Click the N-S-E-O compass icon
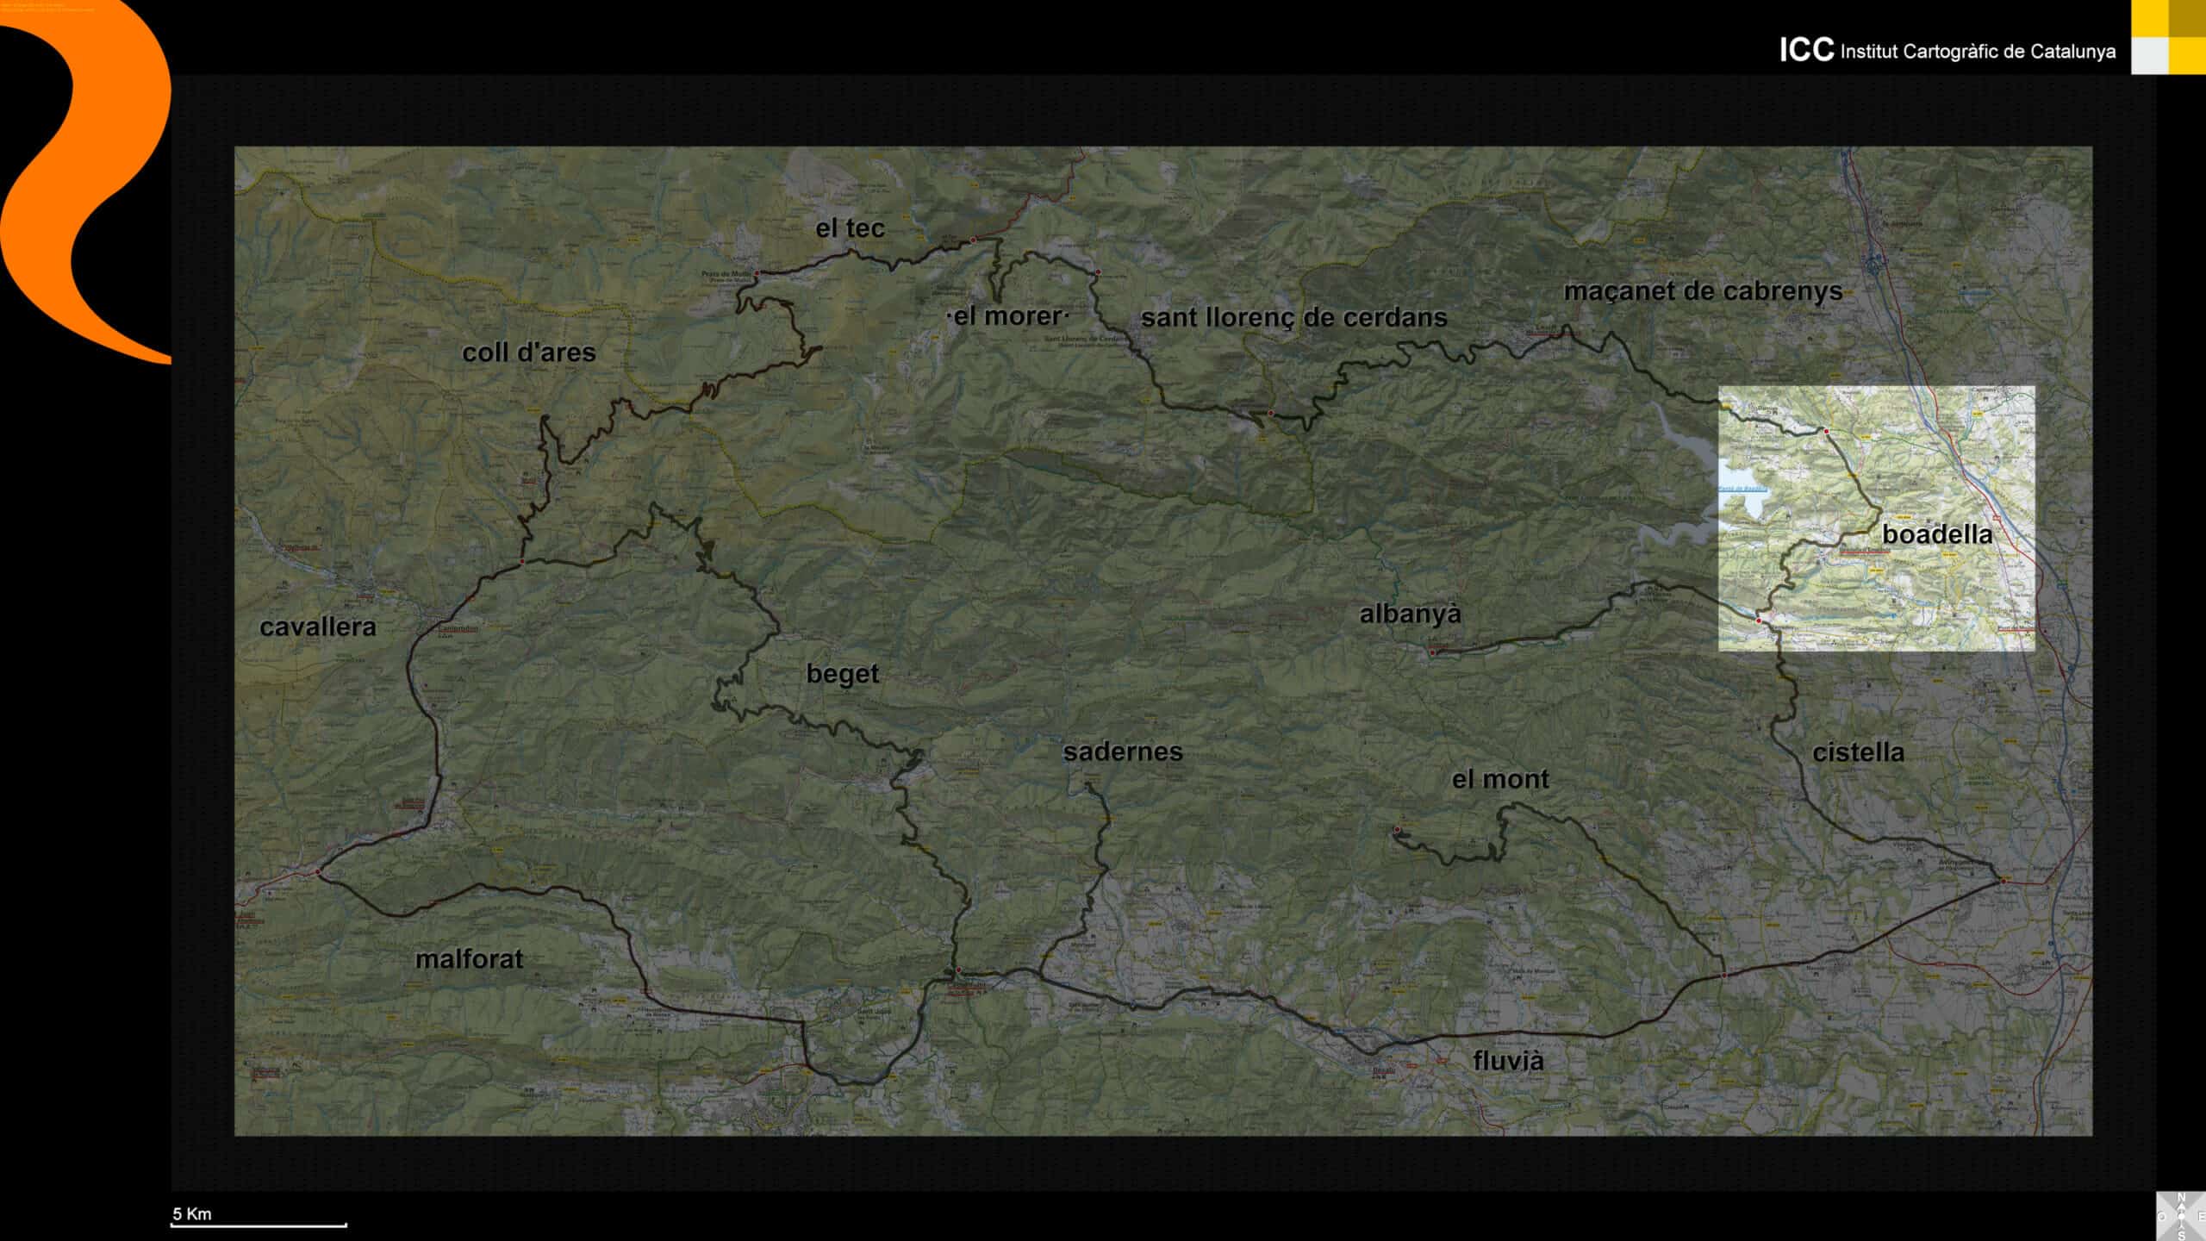Screen dimensions: 2206x1241 2181,1216
